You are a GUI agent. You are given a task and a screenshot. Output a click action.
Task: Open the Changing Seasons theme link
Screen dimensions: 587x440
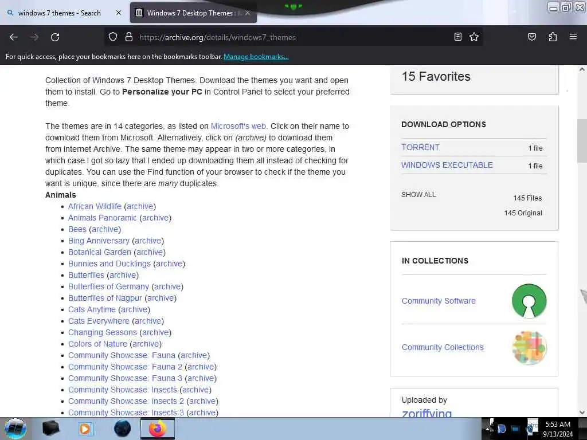[103, 333]
